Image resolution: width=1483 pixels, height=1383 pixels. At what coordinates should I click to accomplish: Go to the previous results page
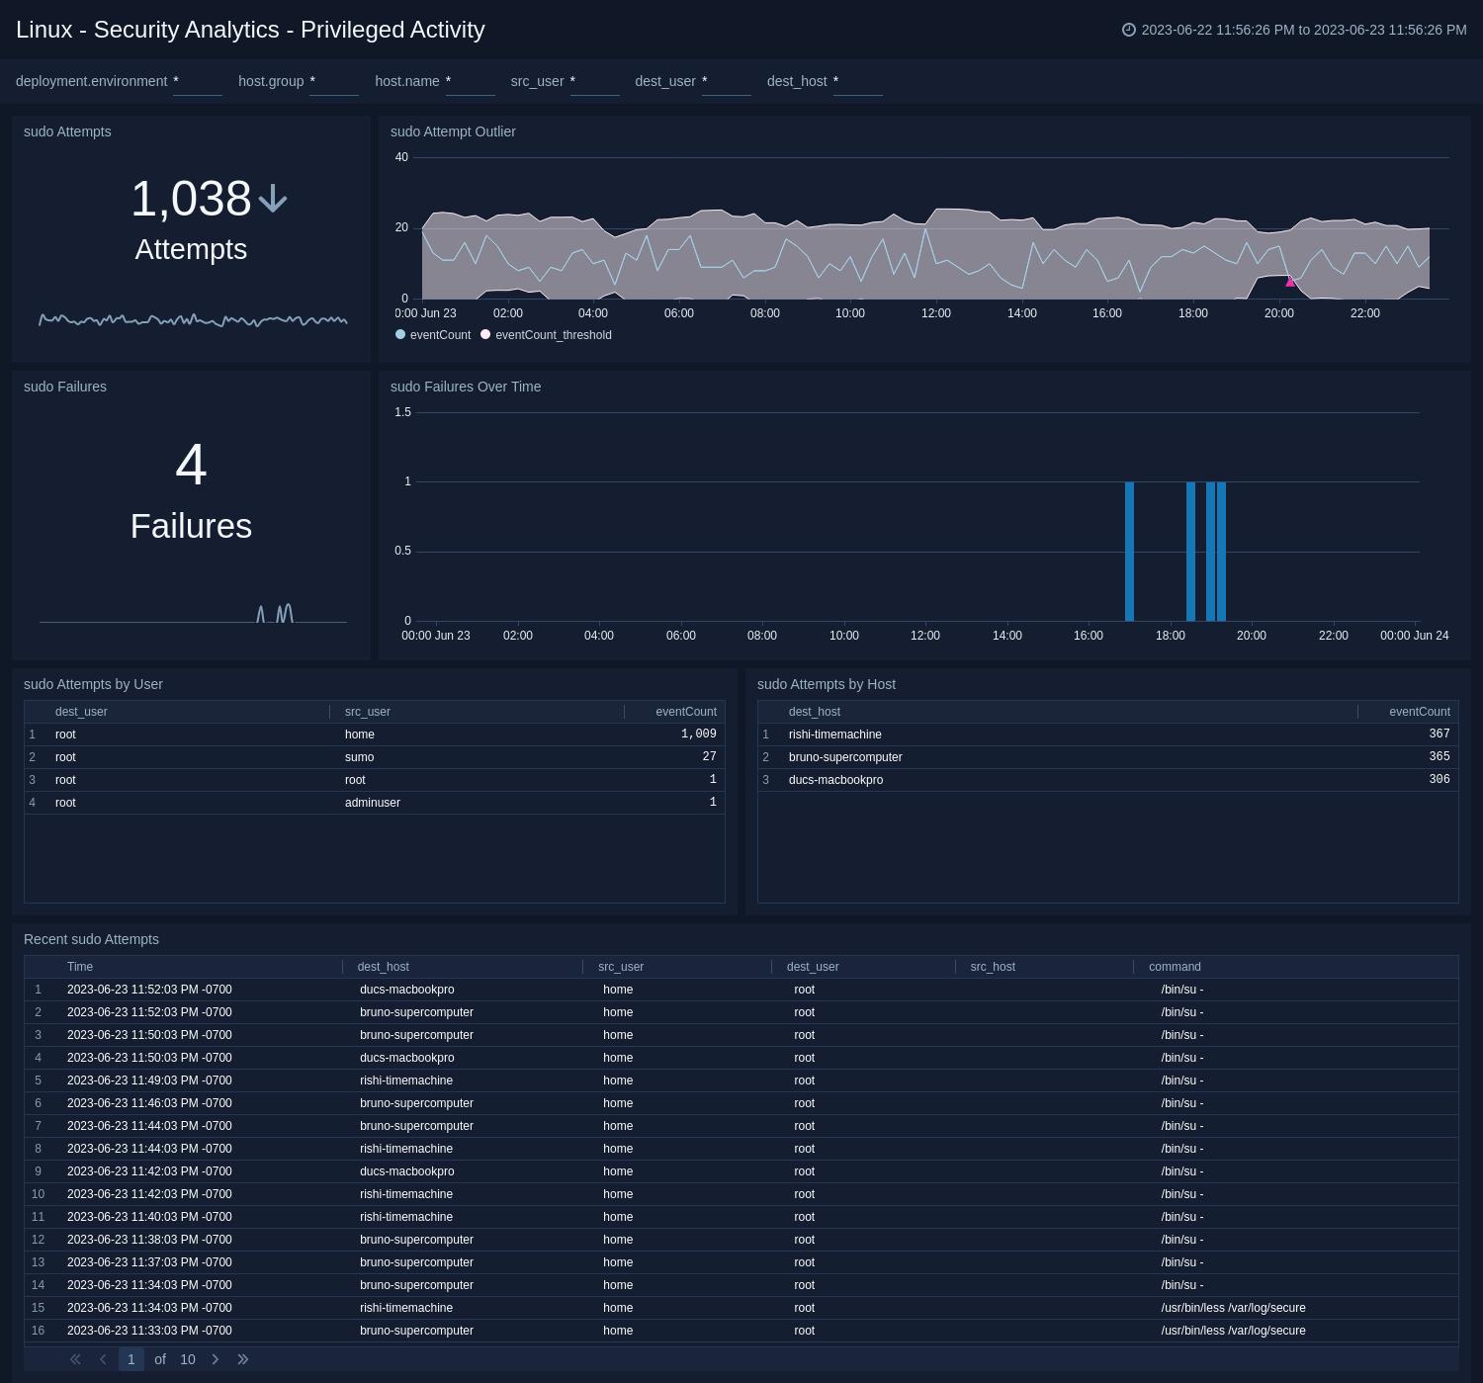point(103,1359)
